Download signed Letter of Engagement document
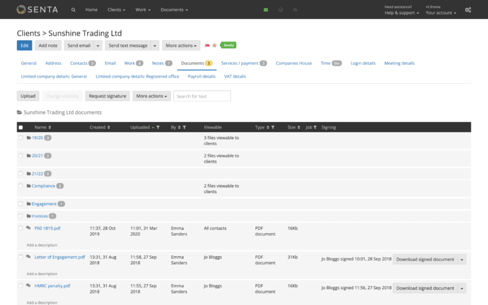 coord(425,259)
